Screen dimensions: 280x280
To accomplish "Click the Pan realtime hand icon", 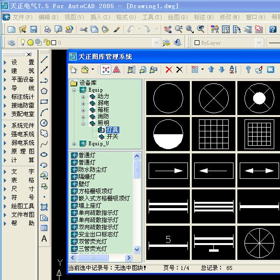I will coord(168,29).
